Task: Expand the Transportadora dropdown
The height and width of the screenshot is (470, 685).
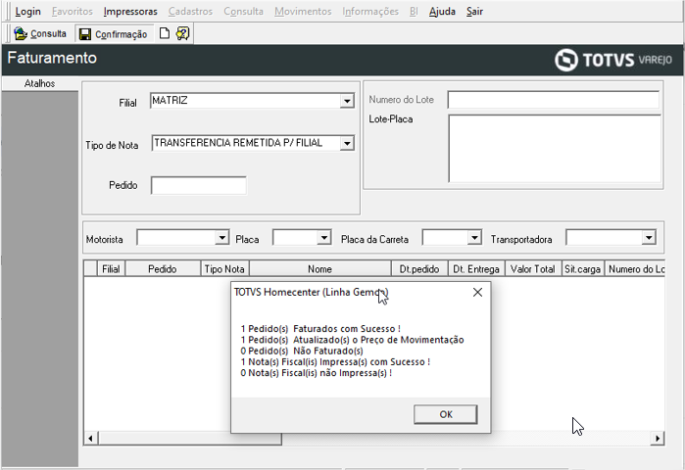Action: point(649,238)
